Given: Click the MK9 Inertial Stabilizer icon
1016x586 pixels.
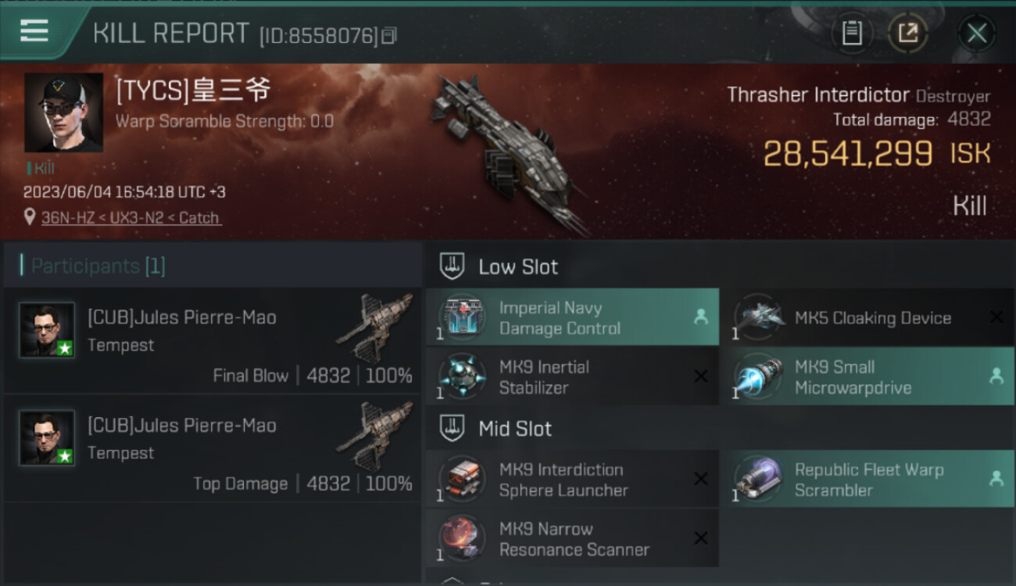Looking at the screenshot, I should point(460,377).
